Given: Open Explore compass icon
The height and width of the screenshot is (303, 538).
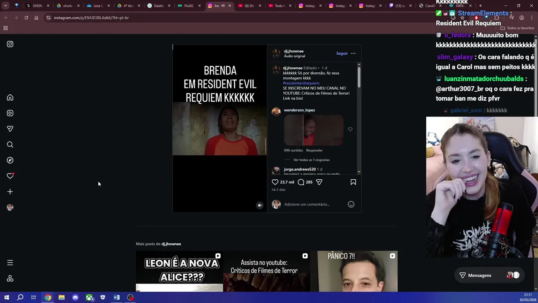Looking at the screenshot, I should pyautogui.click(x=10, y=160).
